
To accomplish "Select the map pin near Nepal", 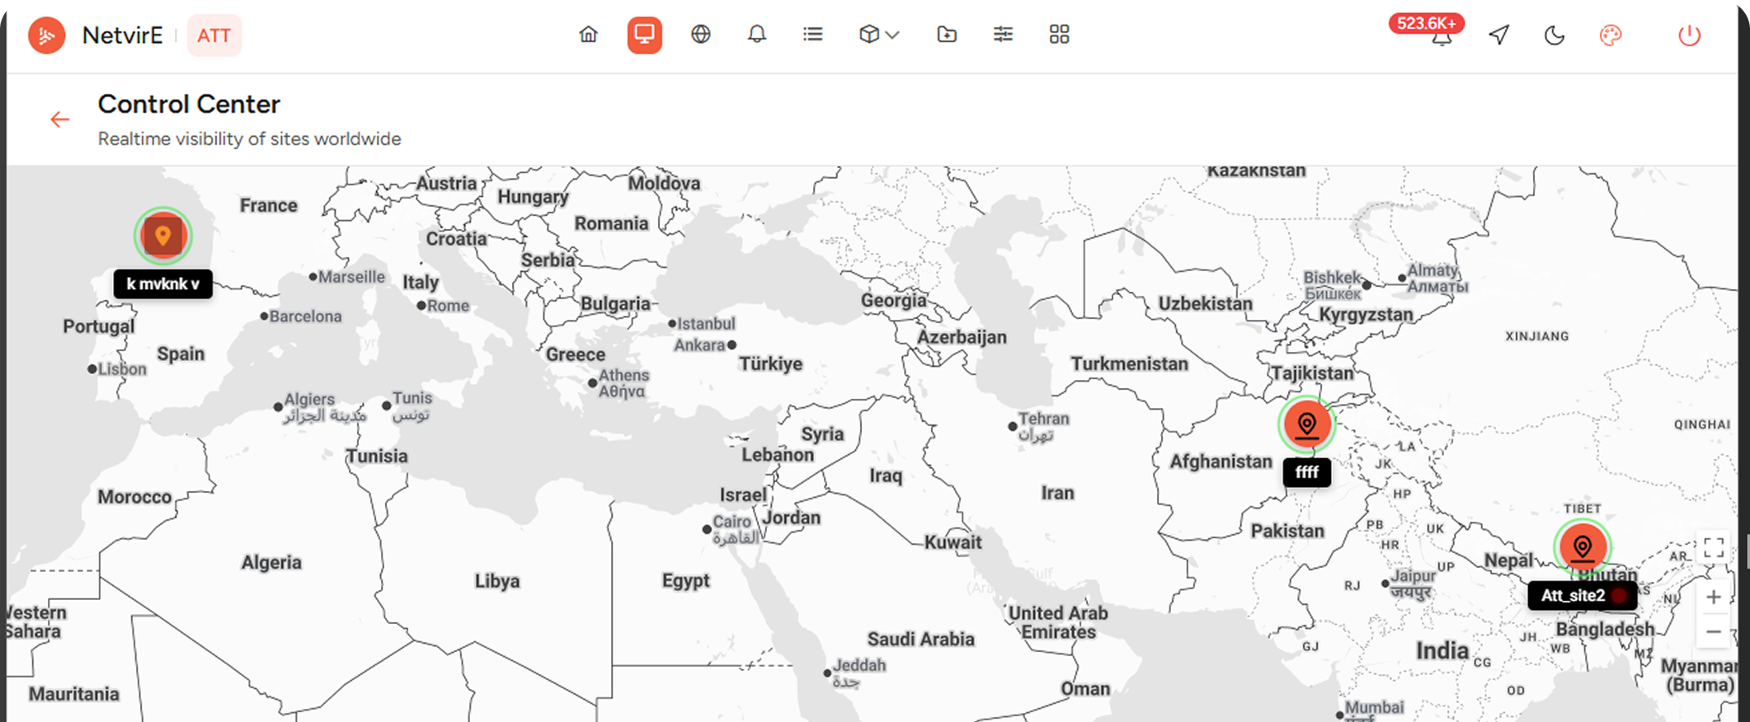I will pyautogui.click(x=1583, y=547).
